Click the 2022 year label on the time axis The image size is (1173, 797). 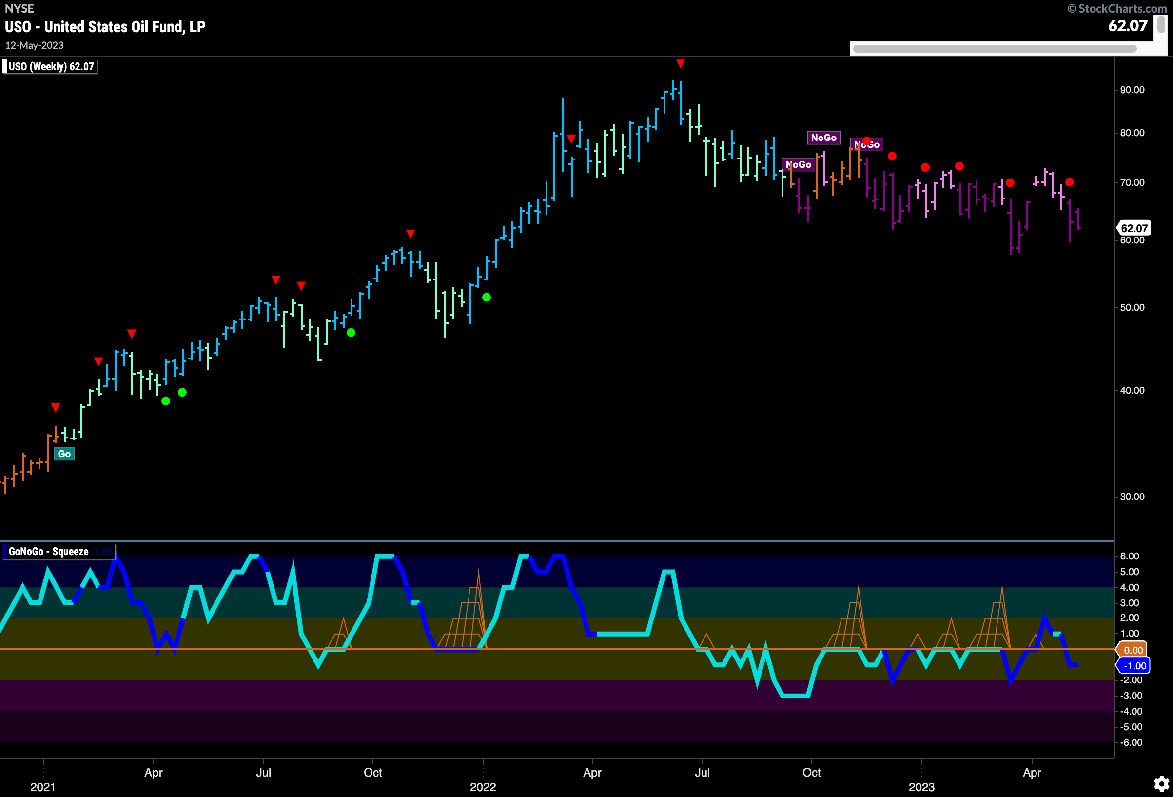pos(483,787)
